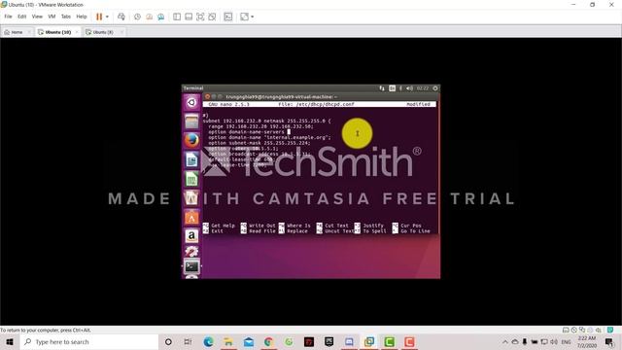
Task: Open the View menu
Action: [x=37, y=17]
